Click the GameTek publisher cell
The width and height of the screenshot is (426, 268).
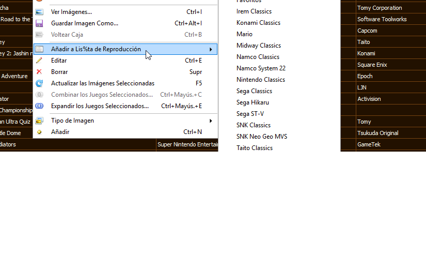tap(391, 144)
